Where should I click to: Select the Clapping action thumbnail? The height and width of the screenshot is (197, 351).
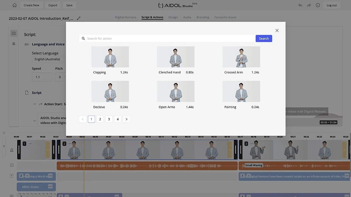[x=110, y=57]
